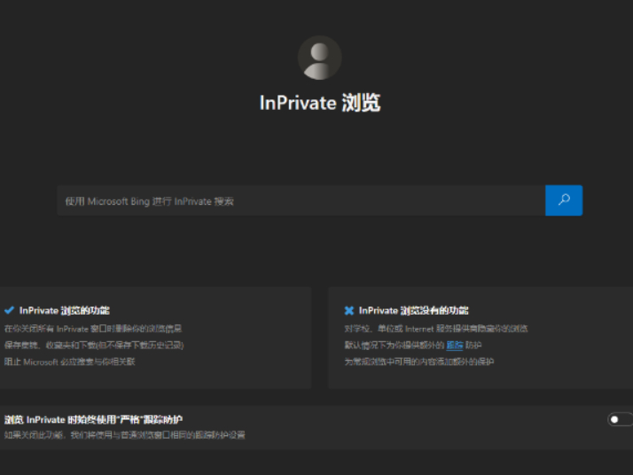Click the blue check mark icon
Viewport: 633px width, 475px height.
(x=9, y=310)
